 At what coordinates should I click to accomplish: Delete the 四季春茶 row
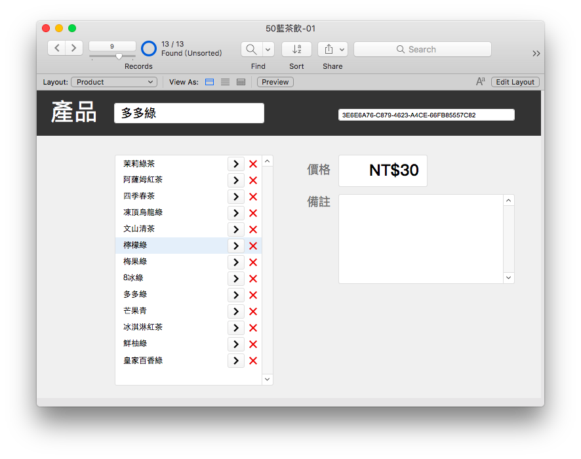point(253,197)
